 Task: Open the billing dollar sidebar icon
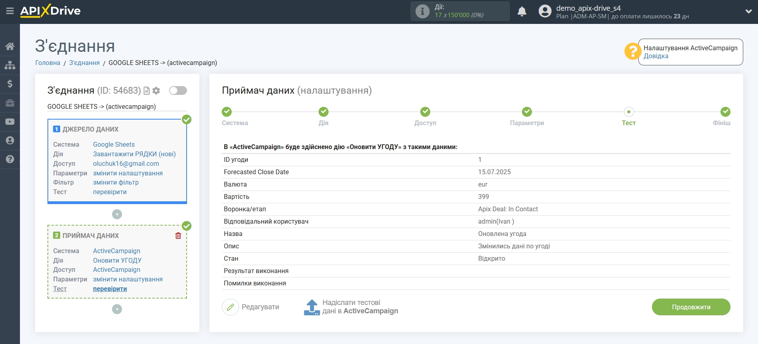(10, 84)
